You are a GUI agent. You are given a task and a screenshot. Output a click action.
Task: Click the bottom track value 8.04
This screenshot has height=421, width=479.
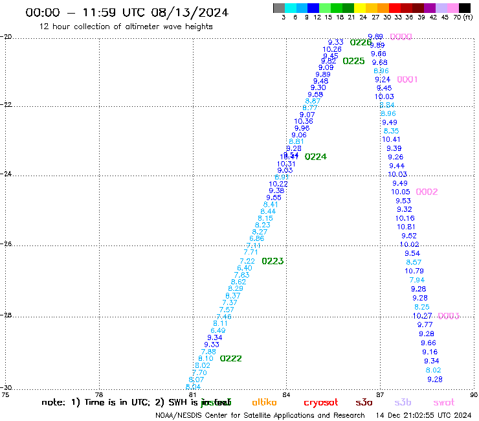pyautogui.click(x=193, y=387)
